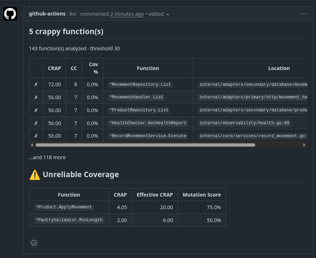Click the internal/core/services/record_movement.go location
The image size is (316, 258).
coord(252,136)
